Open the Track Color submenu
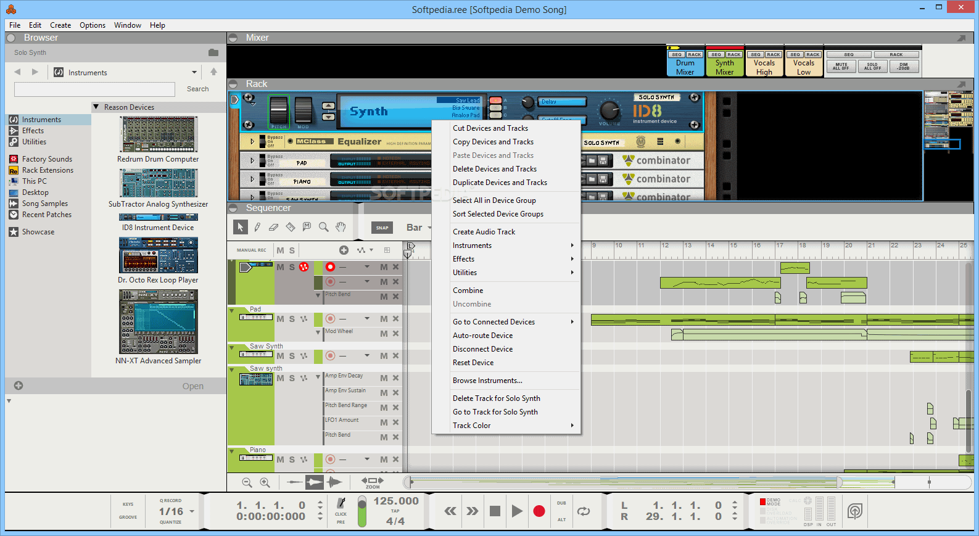The width and height of the screenshot is (979, 536). point(506,426)
